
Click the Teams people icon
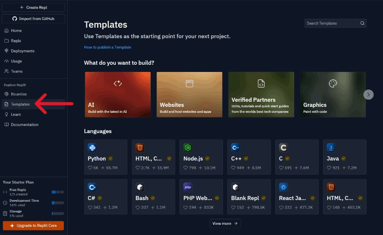(x=6, y=72)
